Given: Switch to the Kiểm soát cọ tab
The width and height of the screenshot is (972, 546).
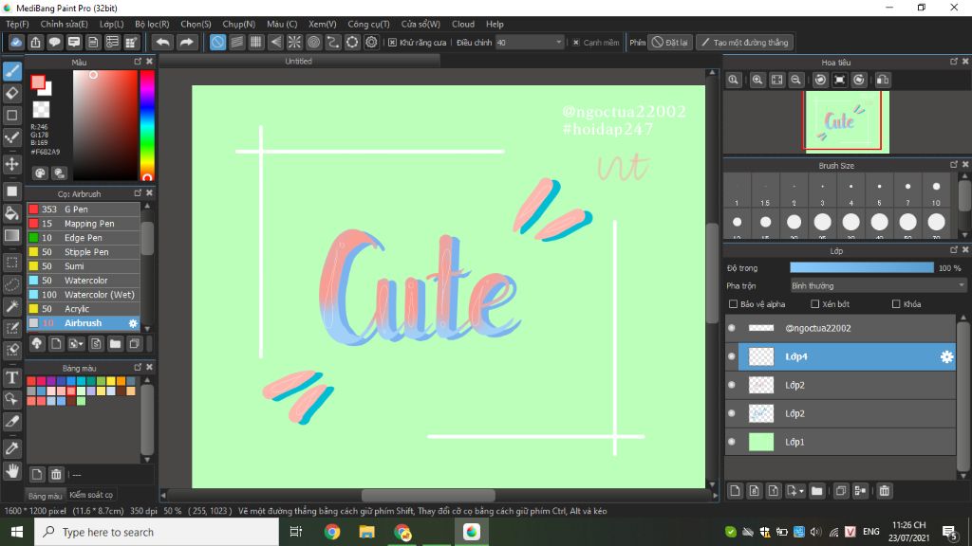Looking at the screenshot, I should [91, 495].
